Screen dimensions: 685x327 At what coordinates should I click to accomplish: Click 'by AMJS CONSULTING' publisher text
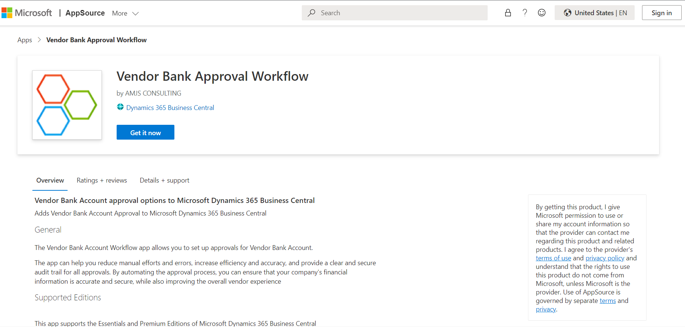149,93
